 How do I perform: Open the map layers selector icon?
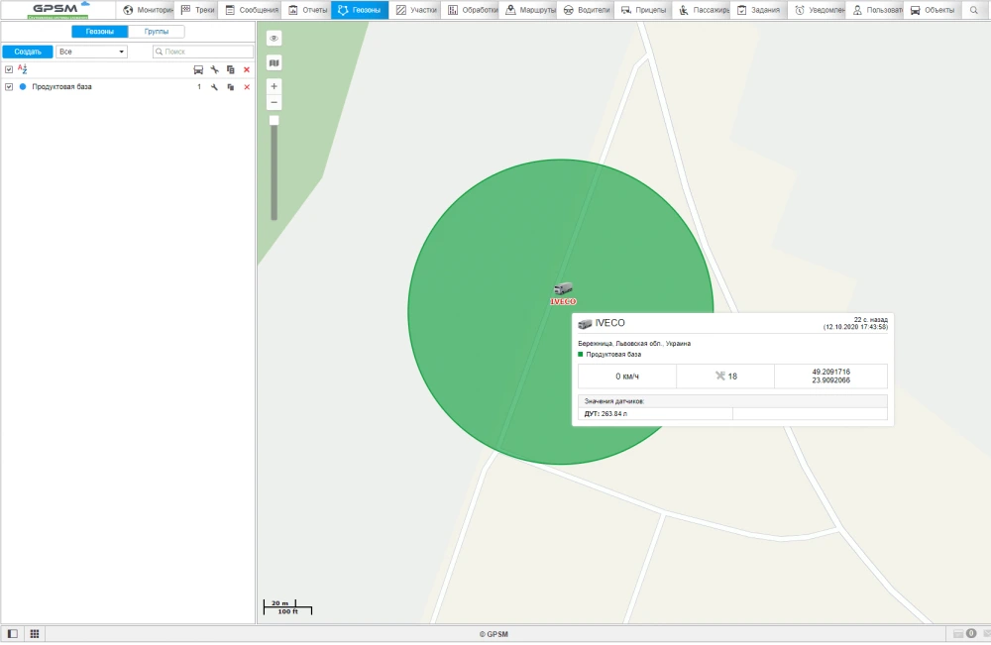pos(275,62)
